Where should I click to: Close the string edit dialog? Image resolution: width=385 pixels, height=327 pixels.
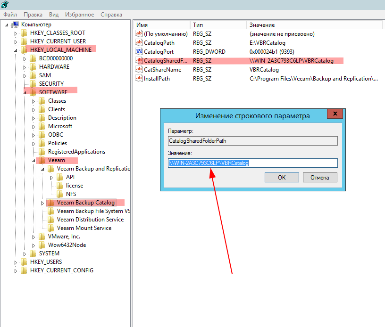click(335, 114)
